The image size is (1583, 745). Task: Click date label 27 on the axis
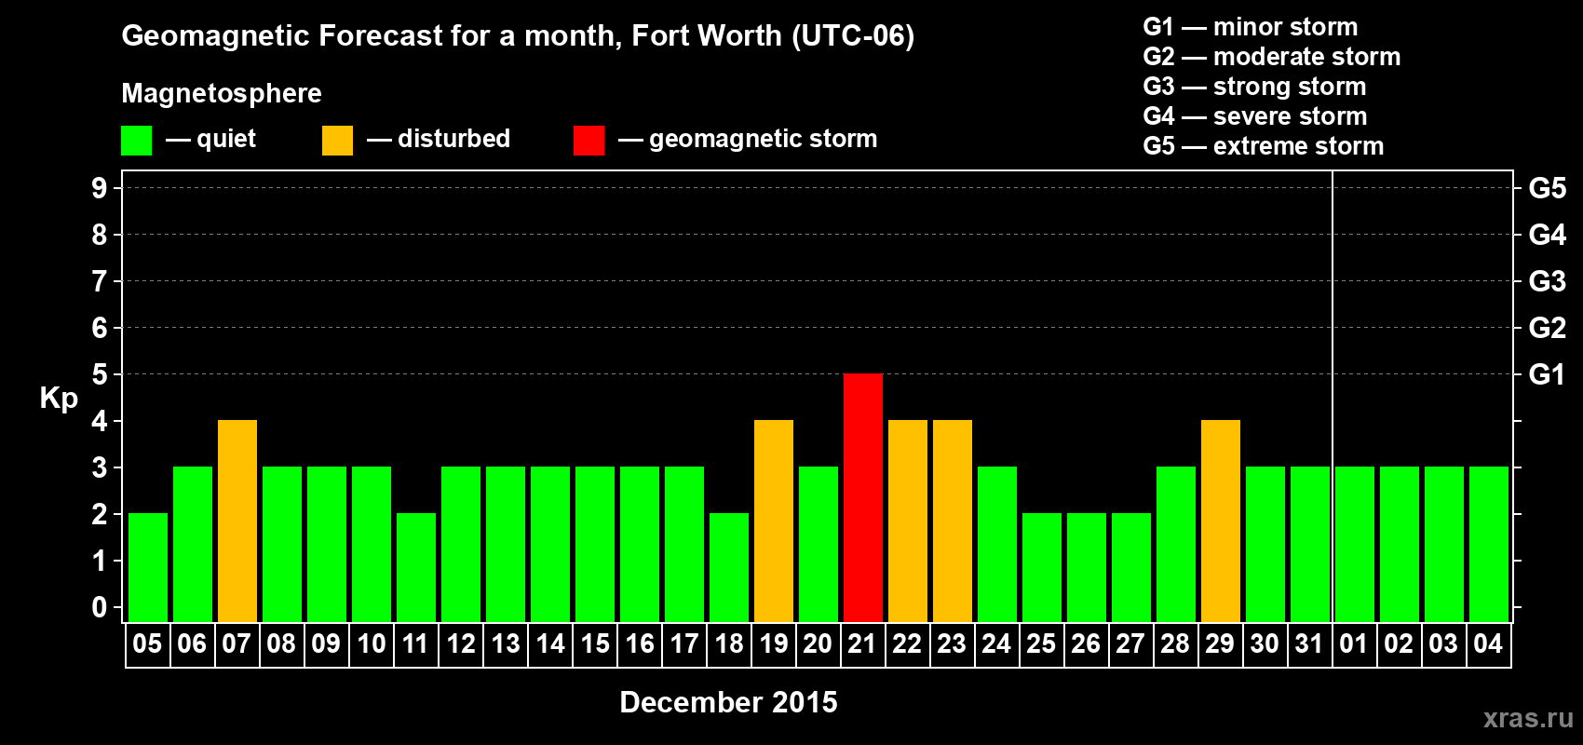click(x=1130, y=643)
